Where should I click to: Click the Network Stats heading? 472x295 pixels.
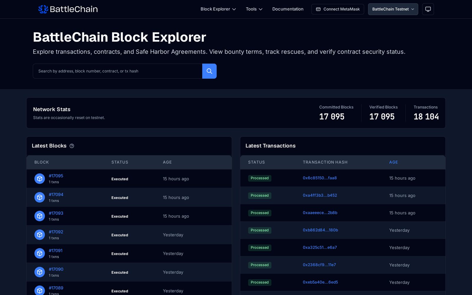tap(52, 109)
